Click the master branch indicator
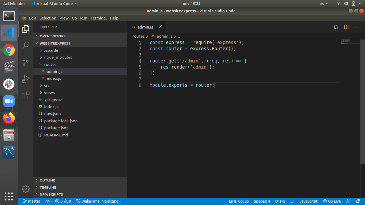This screenshot has width=365, height=205. point(32,201)
